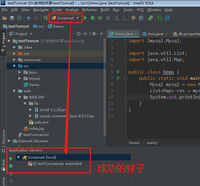Expand druid-1.1.19.jar
This screenshot has height=186, width=200.
point(30,110)
